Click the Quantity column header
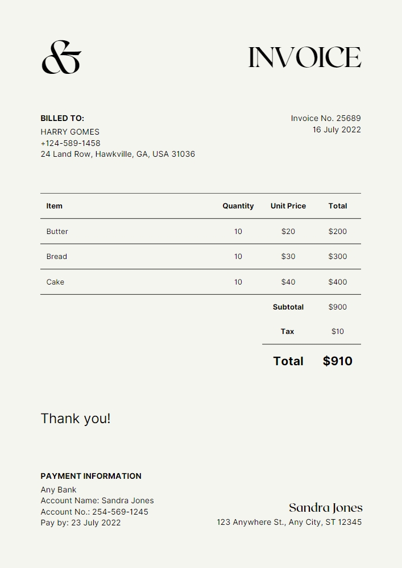402x568 pixels. [x=238, y=206]
